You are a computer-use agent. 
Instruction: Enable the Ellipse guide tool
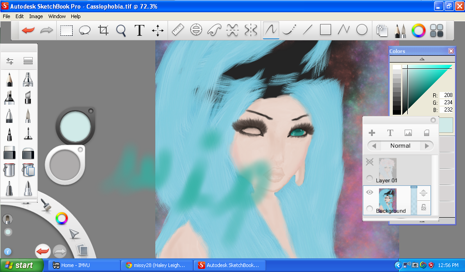pyautogui.click(x=196, y=30)
